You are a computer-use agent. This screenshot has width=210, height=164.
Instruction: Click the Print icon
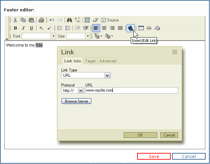[41, 20]
